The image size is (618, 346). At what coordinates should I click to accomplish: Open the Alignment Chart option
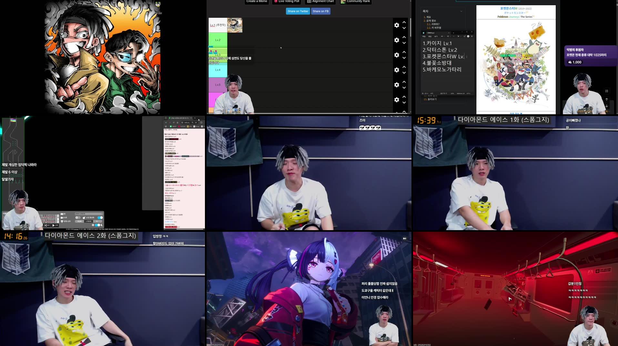320,2
